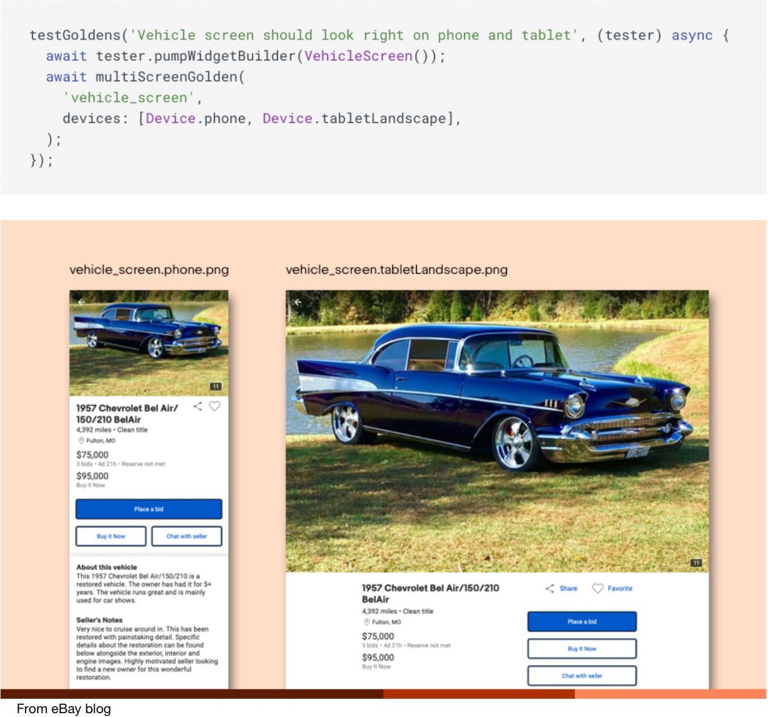The height and width of the screenshot is (717, 768).
Task: Tap the photo count badge on tablet image
Action: point(696,563)
